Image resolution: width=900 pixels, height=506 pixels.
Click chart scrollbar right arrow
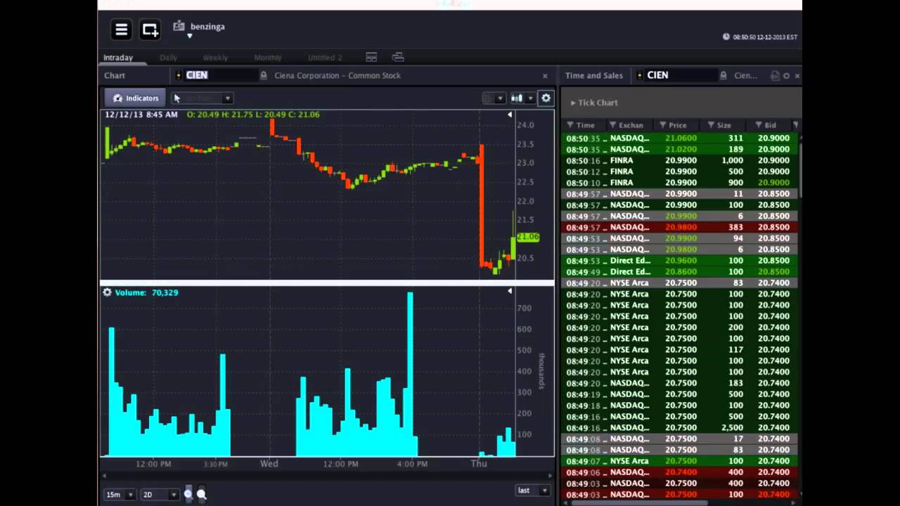click(550, 476)
